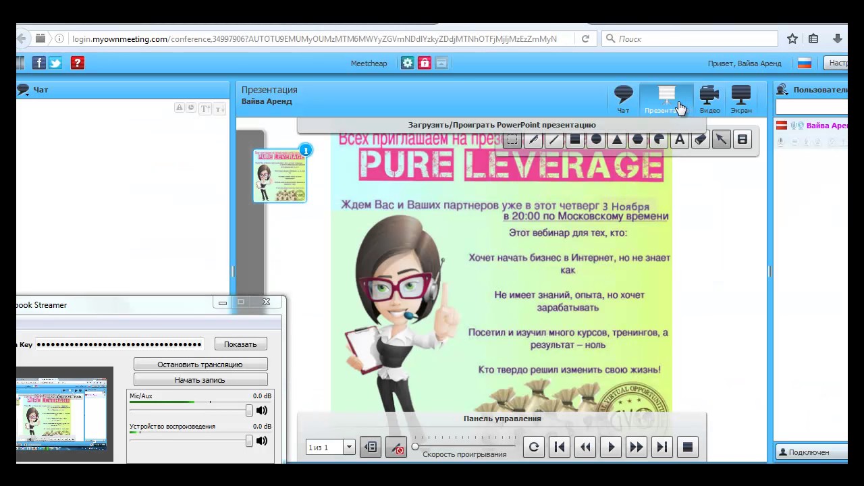Select the text A tool
The width and height of the screenshot is (864, 486).
pos(680,140)
